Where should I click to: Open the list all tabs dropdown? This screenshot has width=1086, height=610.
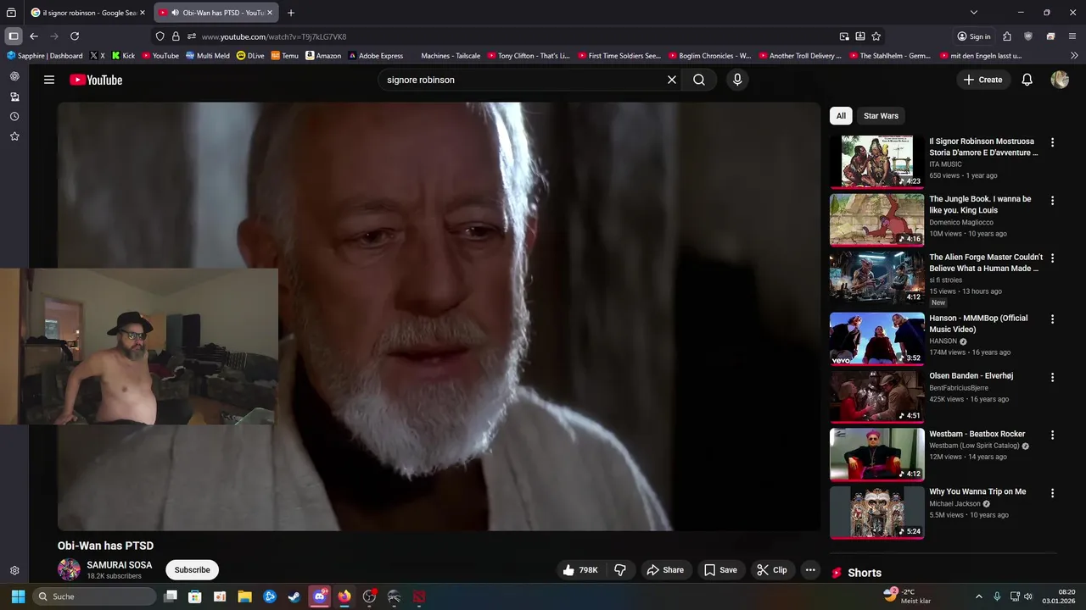point(974,13)
